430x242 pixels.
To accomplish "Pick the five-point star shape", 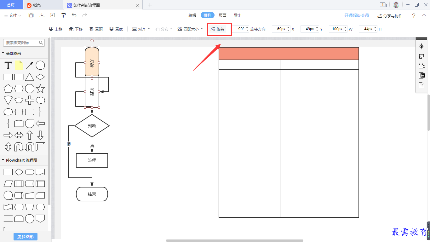I will 40,89.
